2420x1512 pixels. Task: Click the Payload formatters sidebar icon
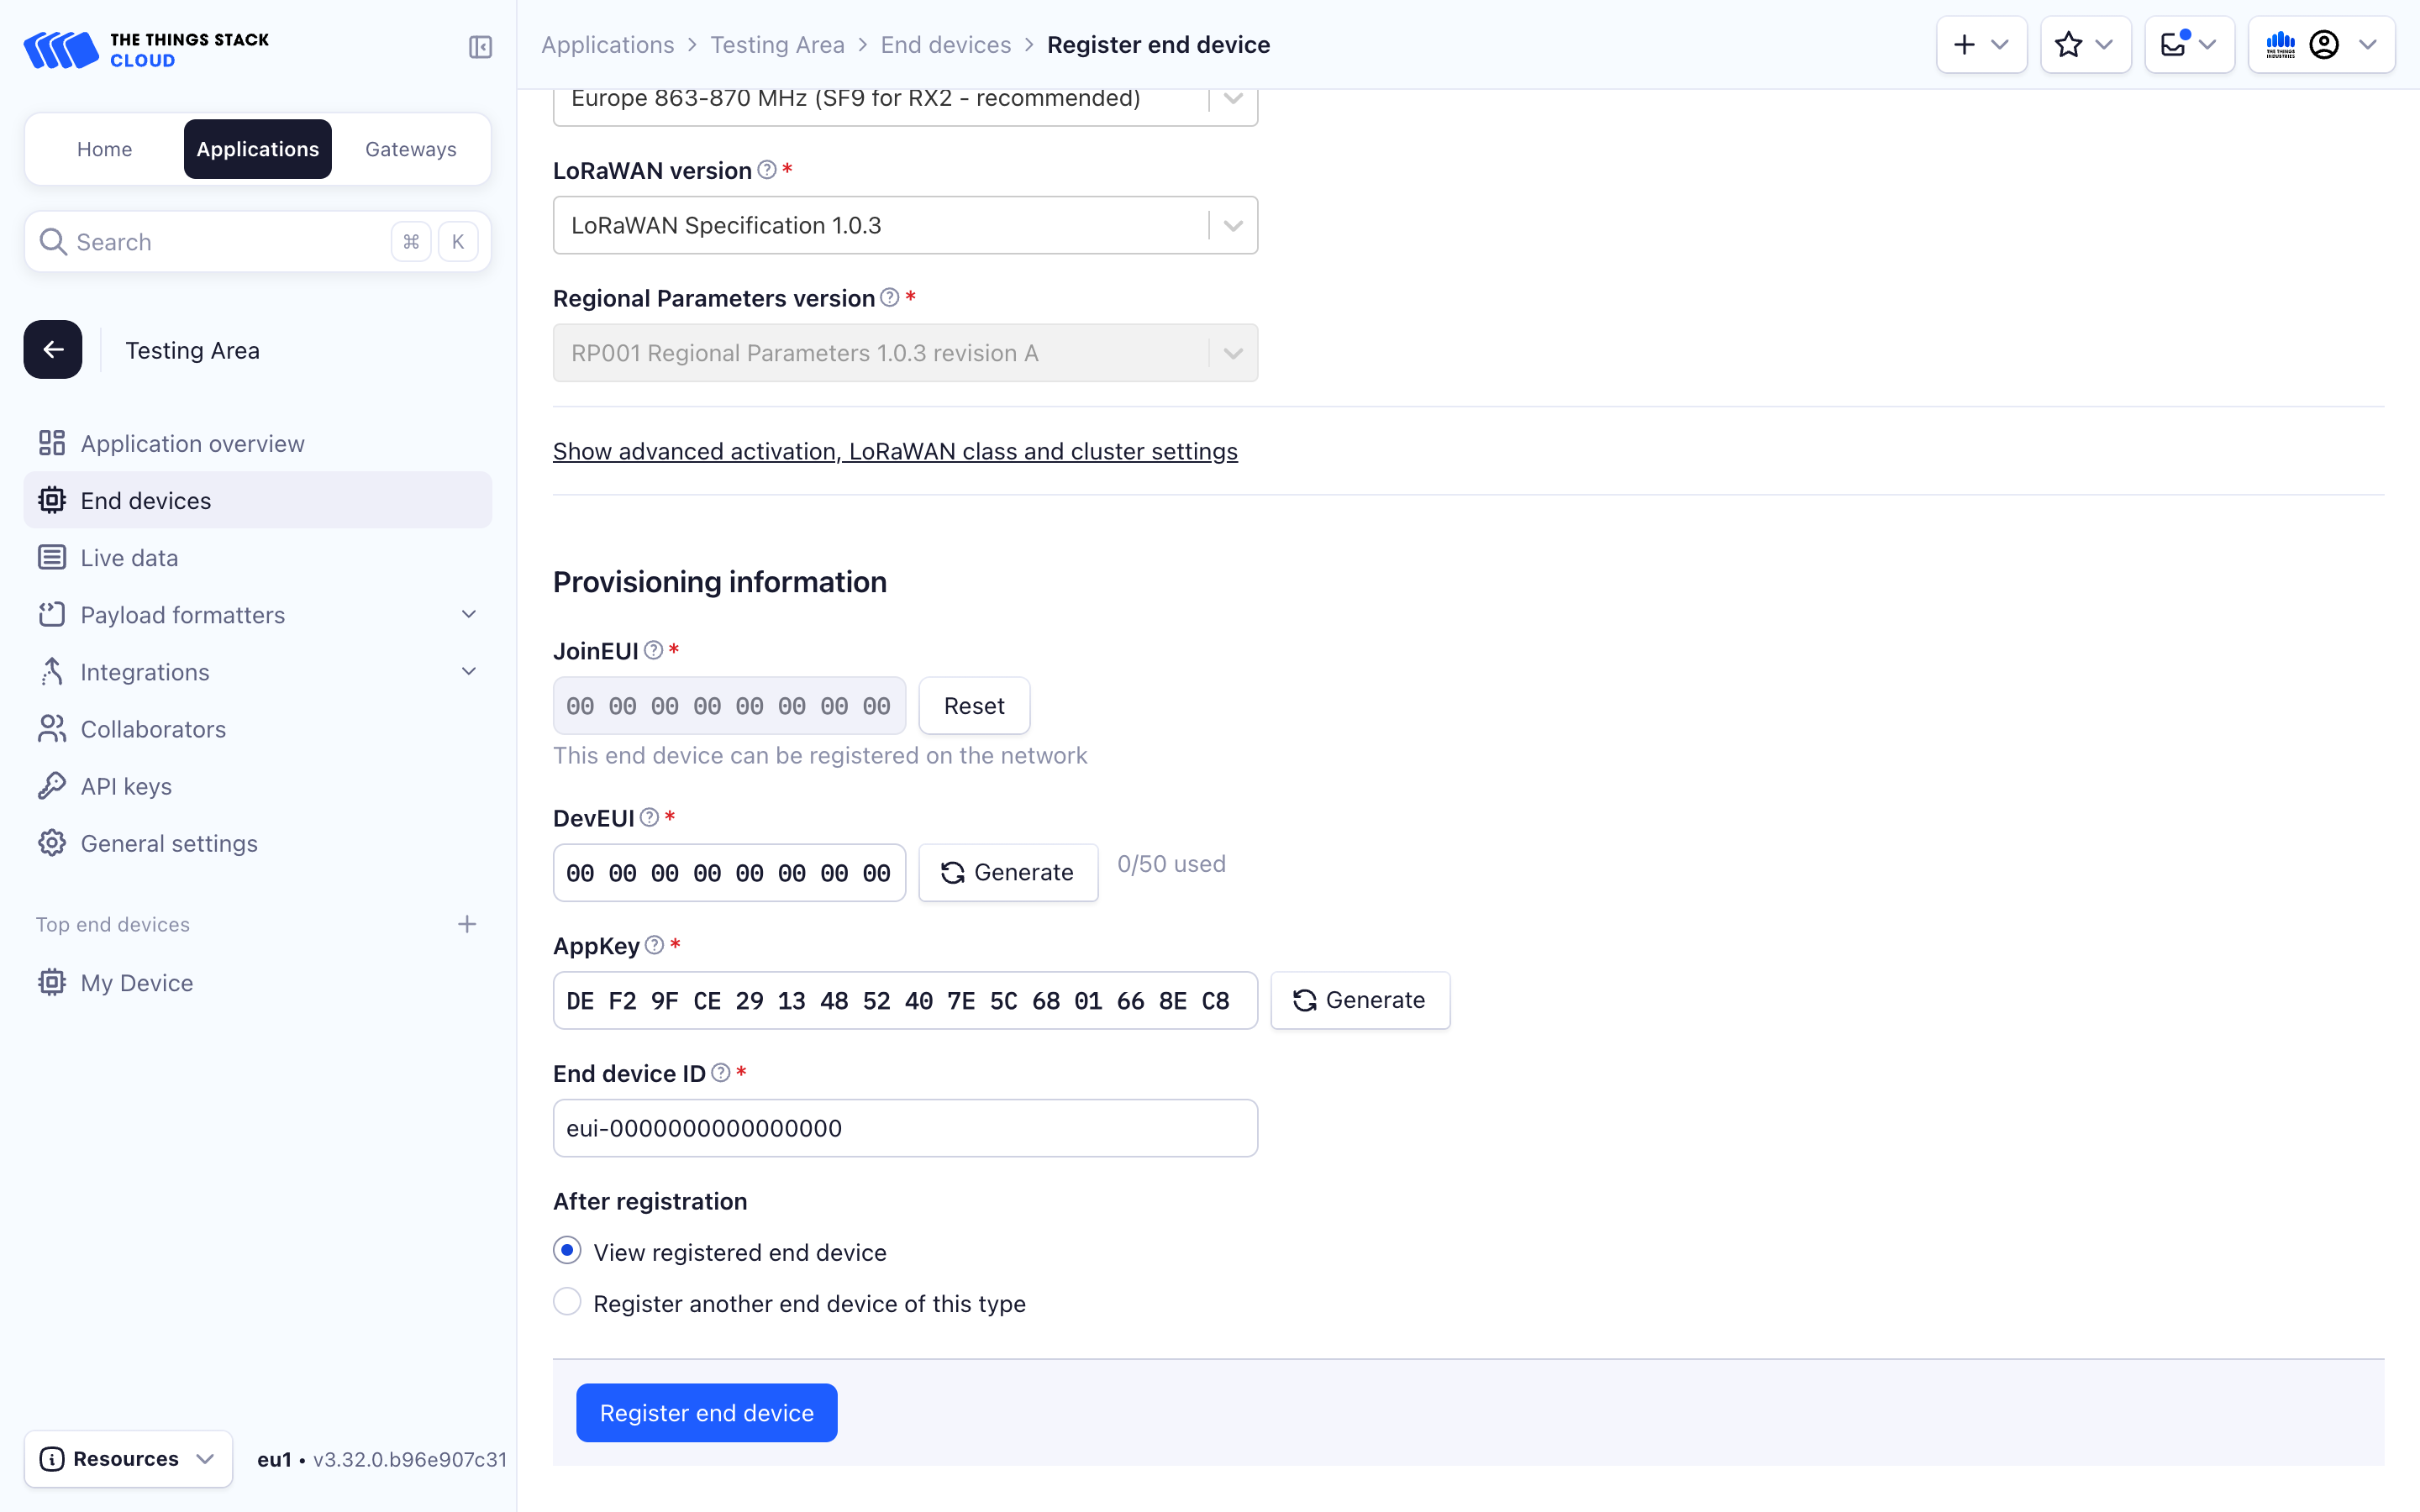(52, 613)
